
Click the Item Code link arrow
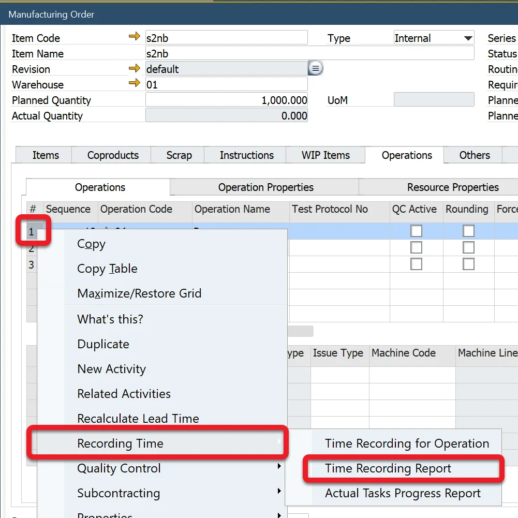click(x=135, y=37)
